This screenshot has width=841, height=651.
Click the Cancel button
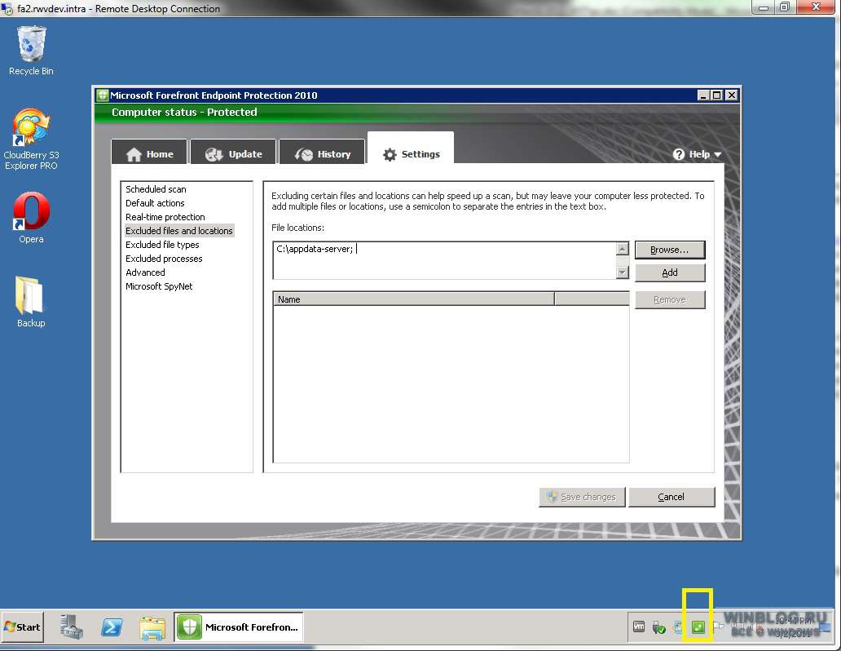(671, 497)
